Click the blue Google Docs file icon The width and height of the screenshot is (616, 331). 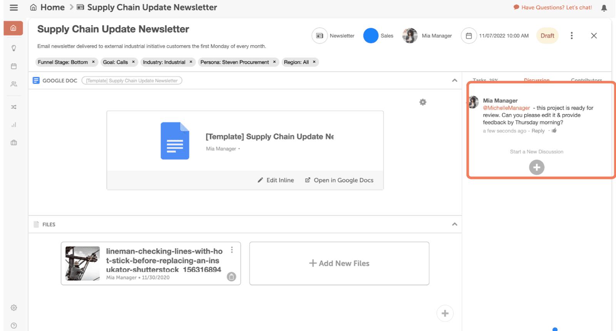(175, 140)
